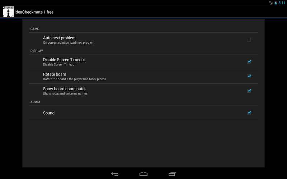Tap the Sound setting label
287x179 pixels.
49,113
